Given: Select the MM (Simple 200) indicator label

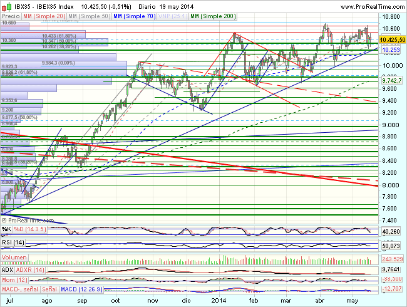Looking at the screenshot, I should pyautogui.click(x=212, y=14).
